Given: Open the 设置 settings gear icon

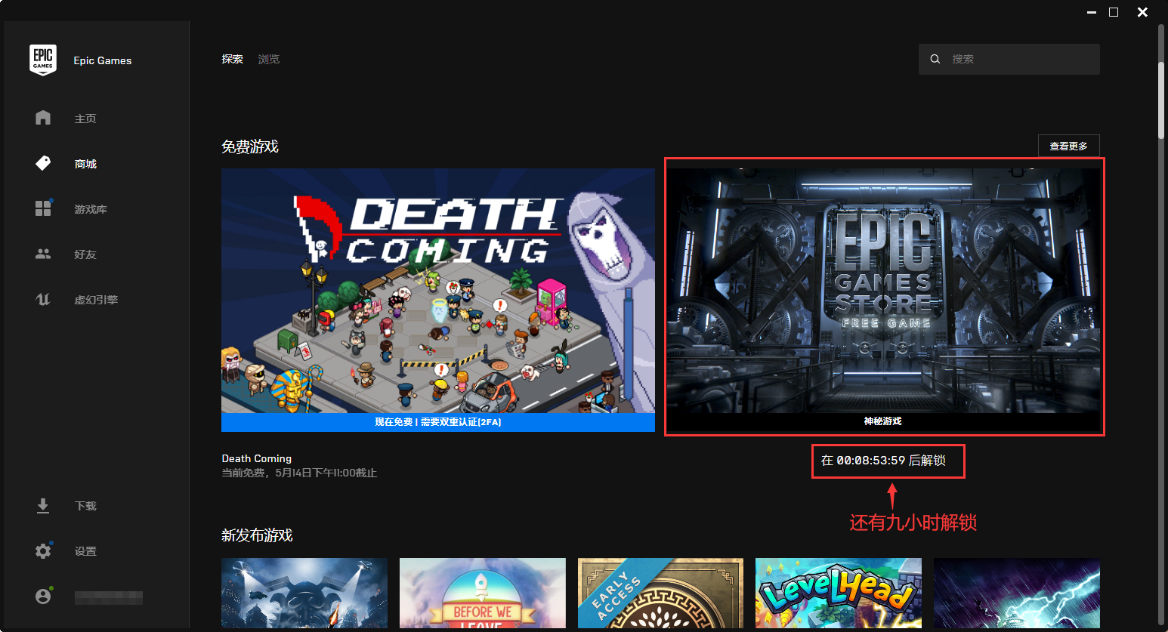Looking at the screenshot, I should 43,550.
